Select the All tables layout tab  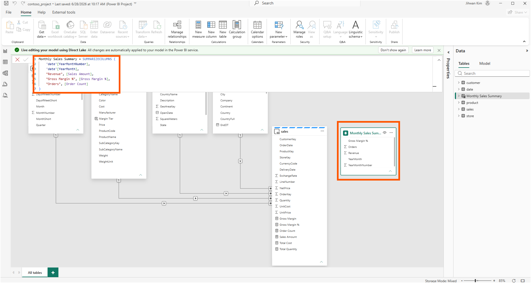click(35, 272)
